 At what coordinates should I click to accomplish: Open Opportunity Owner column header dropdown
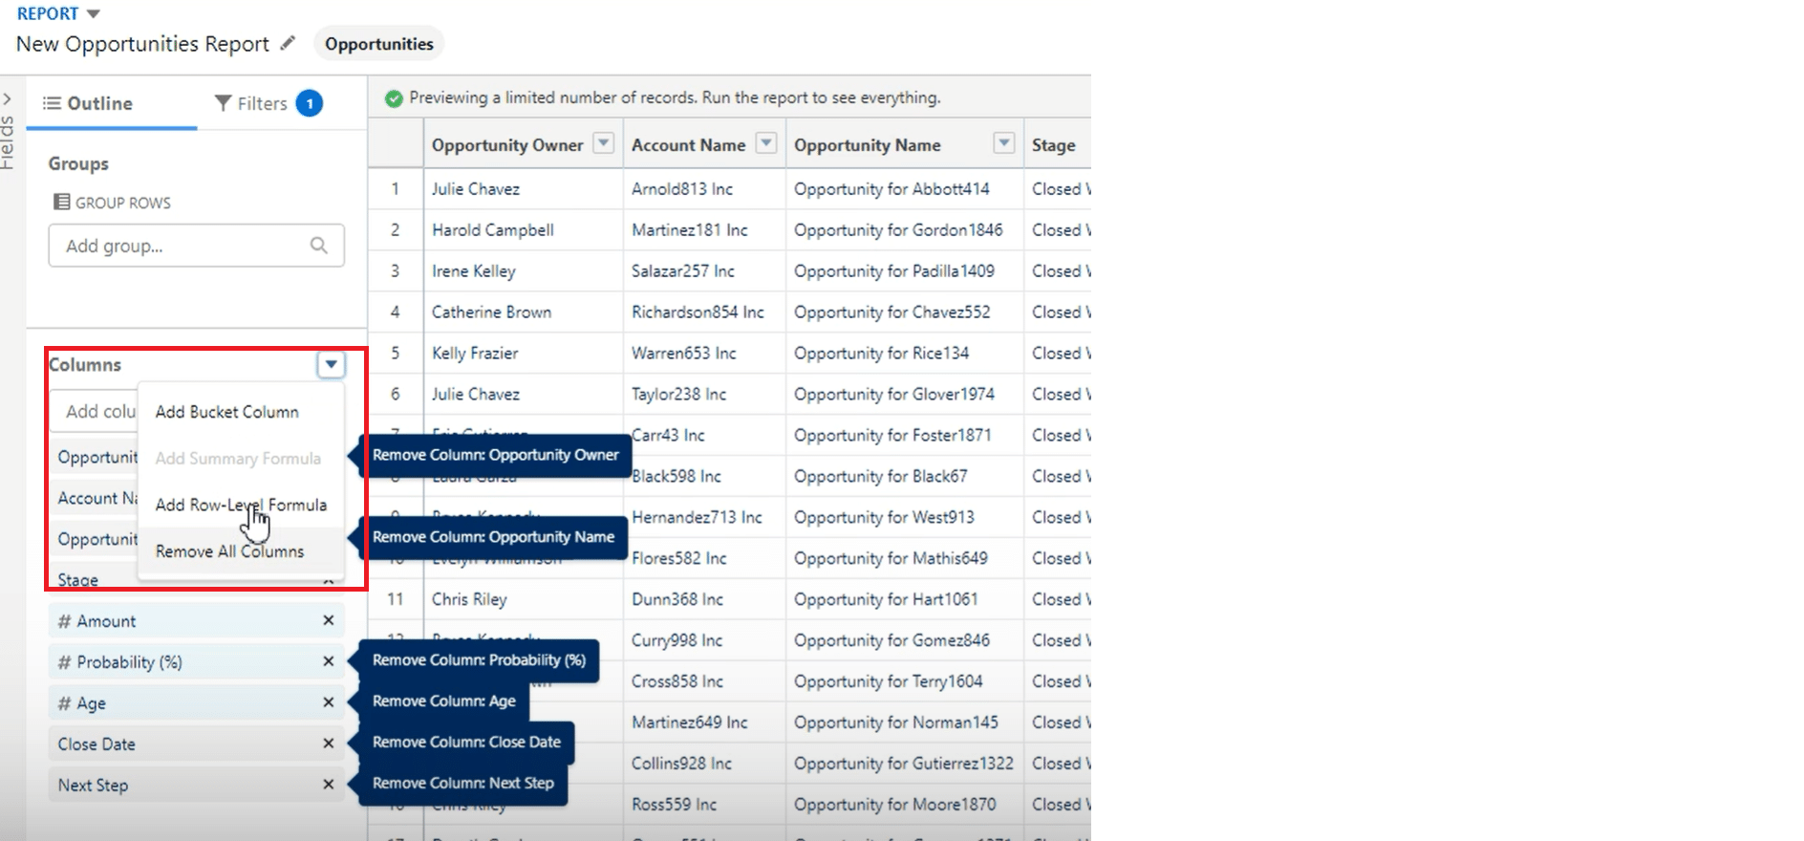tap(603, 144)
